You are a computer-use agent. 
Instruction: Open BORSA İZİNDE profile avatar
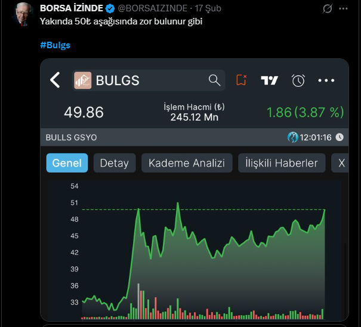[x=23, y=14]
